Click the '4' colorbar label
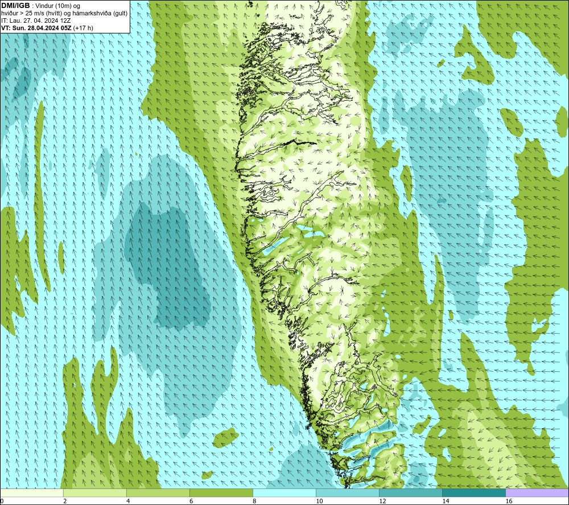 click(128, 502)
